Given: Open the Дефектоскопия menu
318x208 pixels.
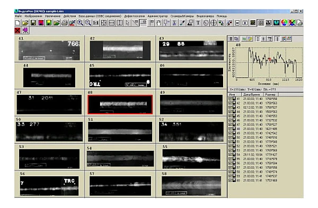Looking at the screenshot, I should pyautogui.click(x=135, y=16).
